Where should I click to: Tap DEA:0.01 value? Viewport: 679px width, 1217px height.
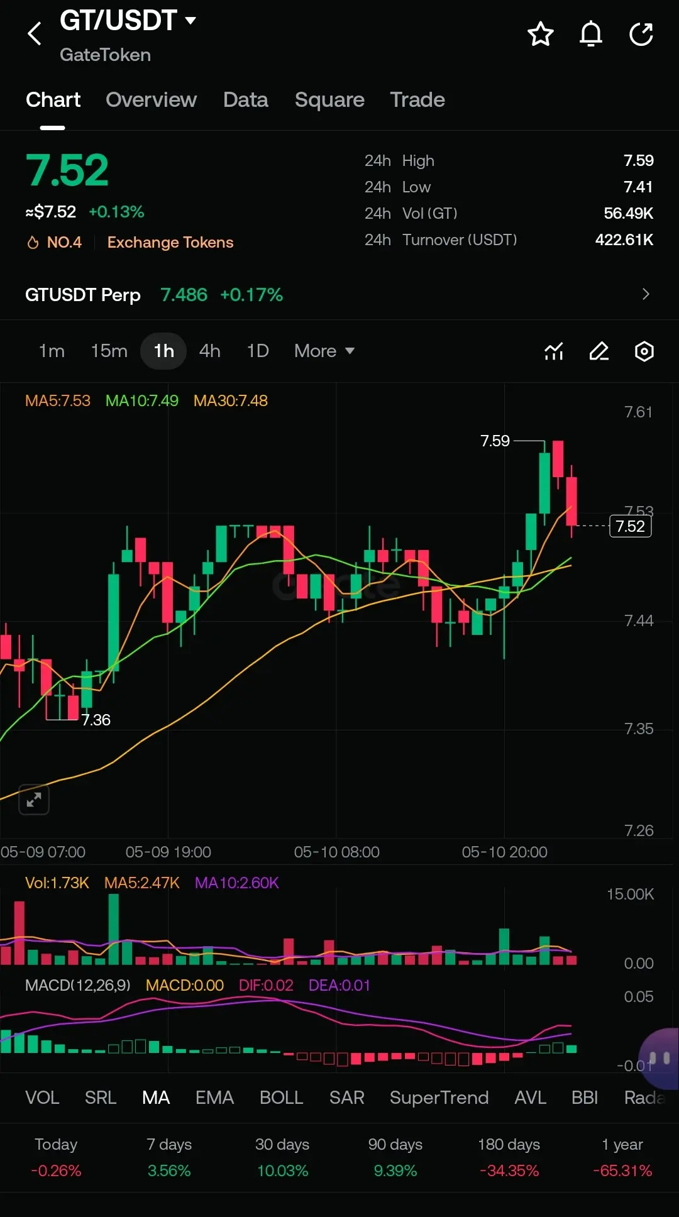click(x=339, y=985)
